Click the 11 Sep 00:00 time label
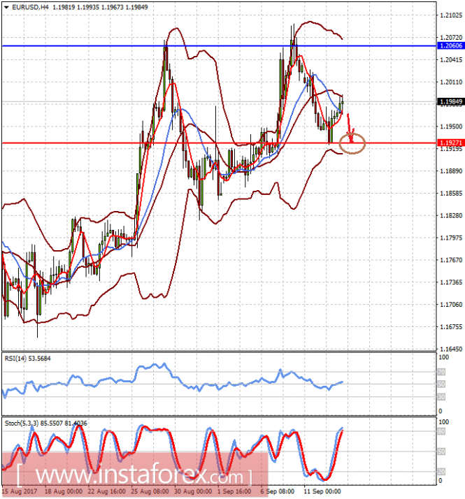This screenshot has width=465, height=499. click(x=322, y=491)
